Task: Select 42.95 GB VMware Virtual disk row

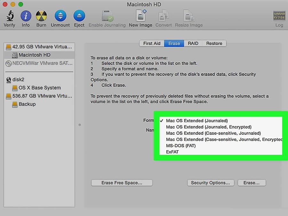Action: tap(39, 47)
